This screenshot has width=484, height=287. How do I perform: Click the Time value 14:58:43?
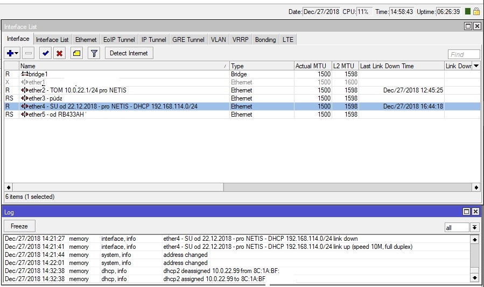click(x=402, y=12)
